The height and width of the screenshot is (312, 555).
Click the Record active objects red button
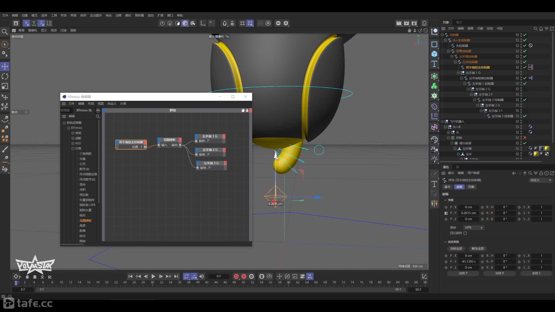236,276
